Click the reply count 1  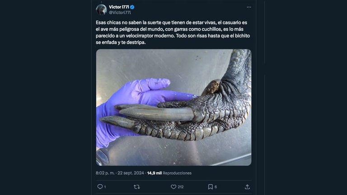coord(105,187)
